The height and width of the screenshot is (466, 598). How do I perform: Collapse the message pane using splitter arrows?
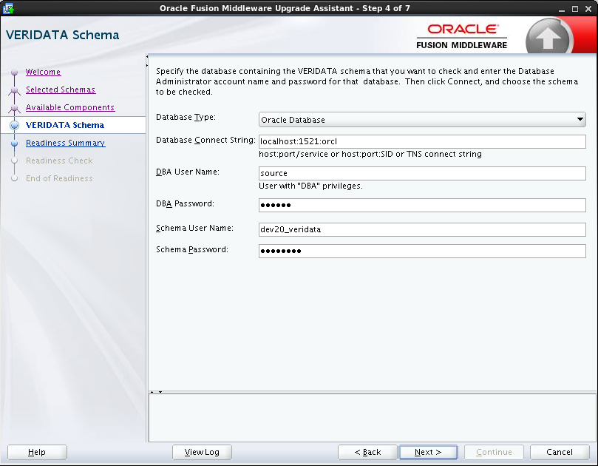(x=160, y=392)
